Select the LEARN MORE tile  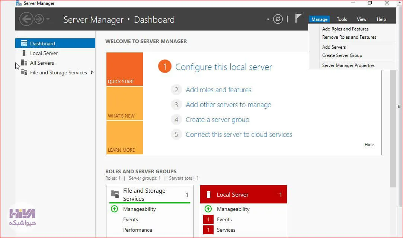coord(125,138)
